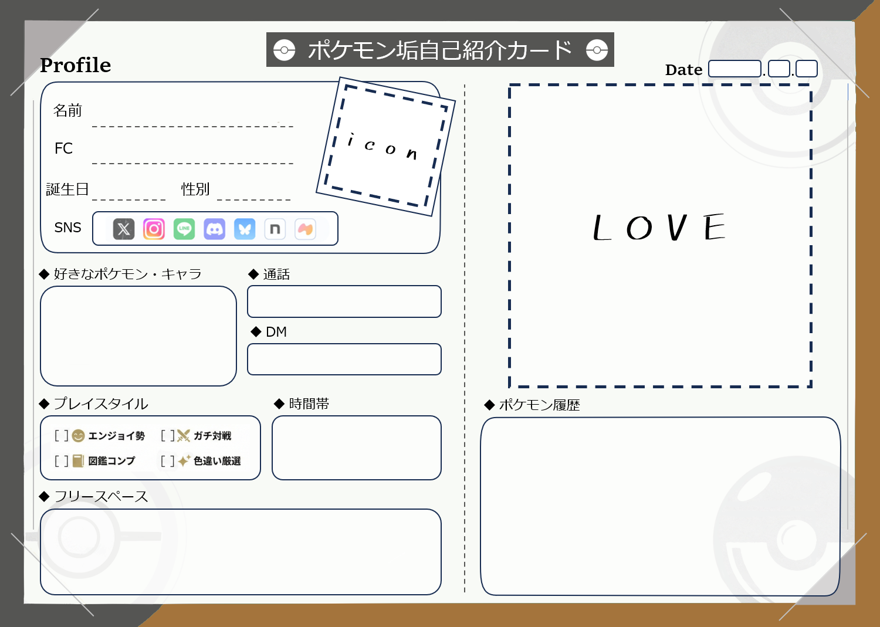Click the Bluesky butterfly icon
This screenshot has width=880, height=627.
coord(245,229)
